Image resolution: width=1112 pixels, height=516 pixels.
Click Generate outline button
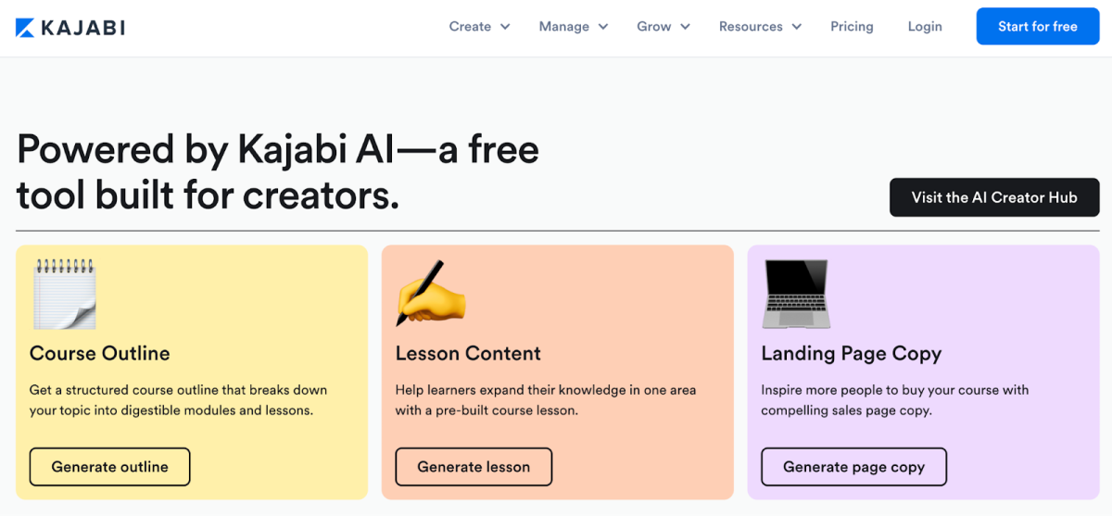[x=109, y=467]
